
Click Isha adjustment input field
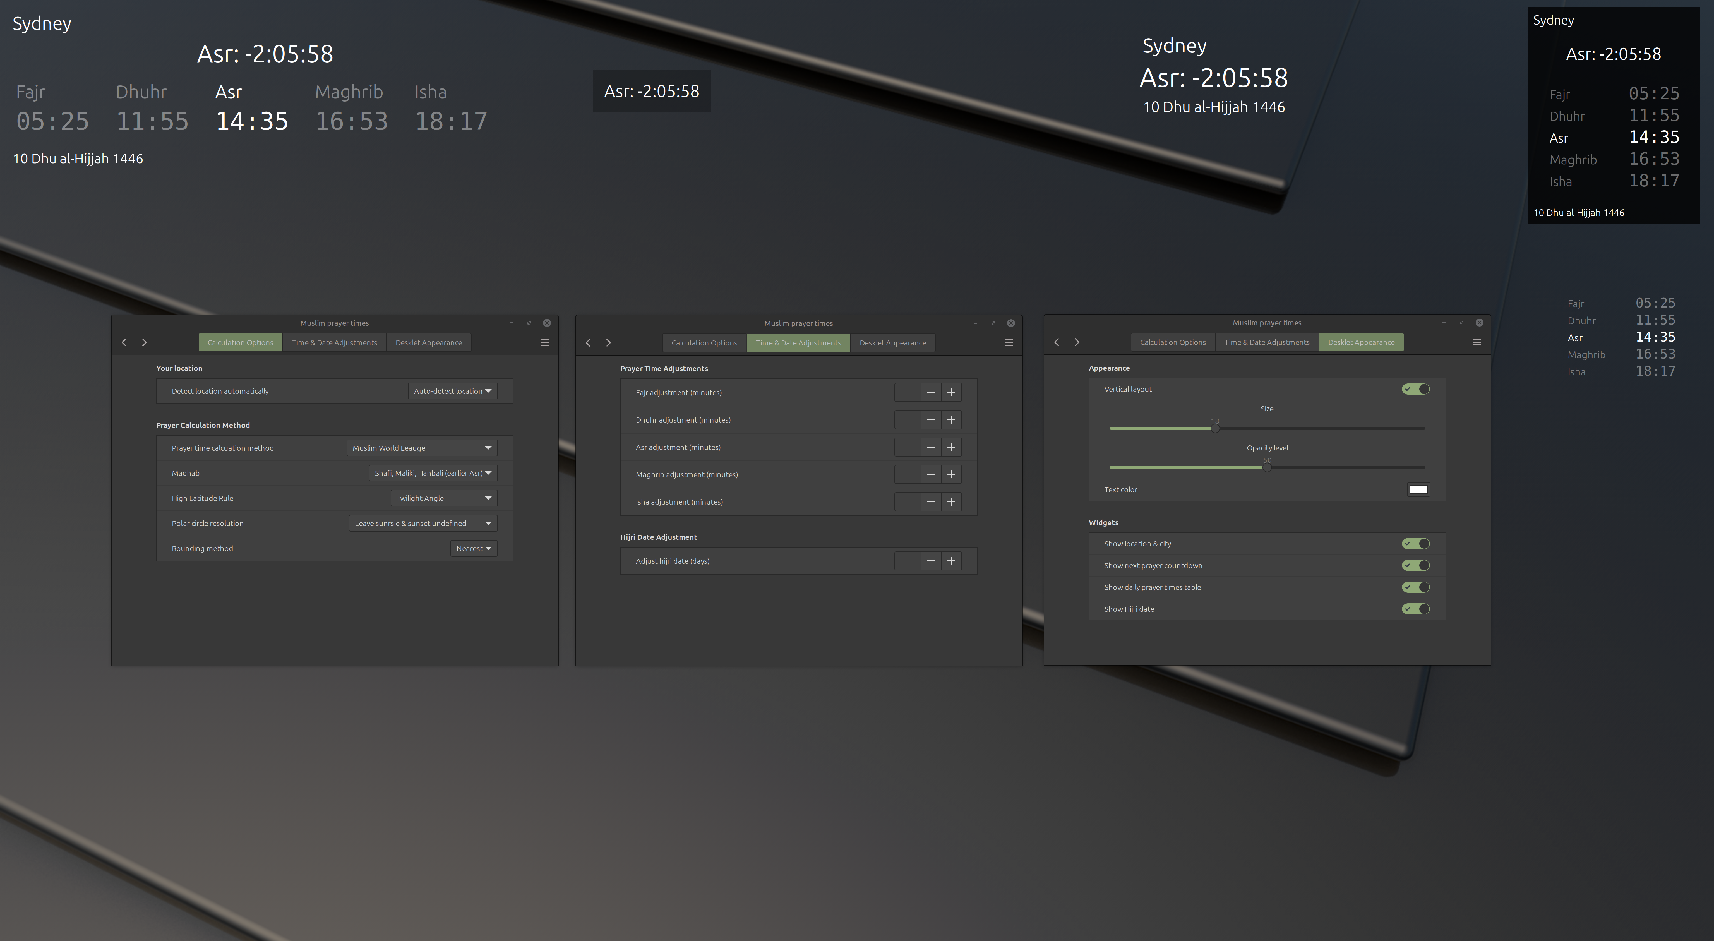coord(908,502)
